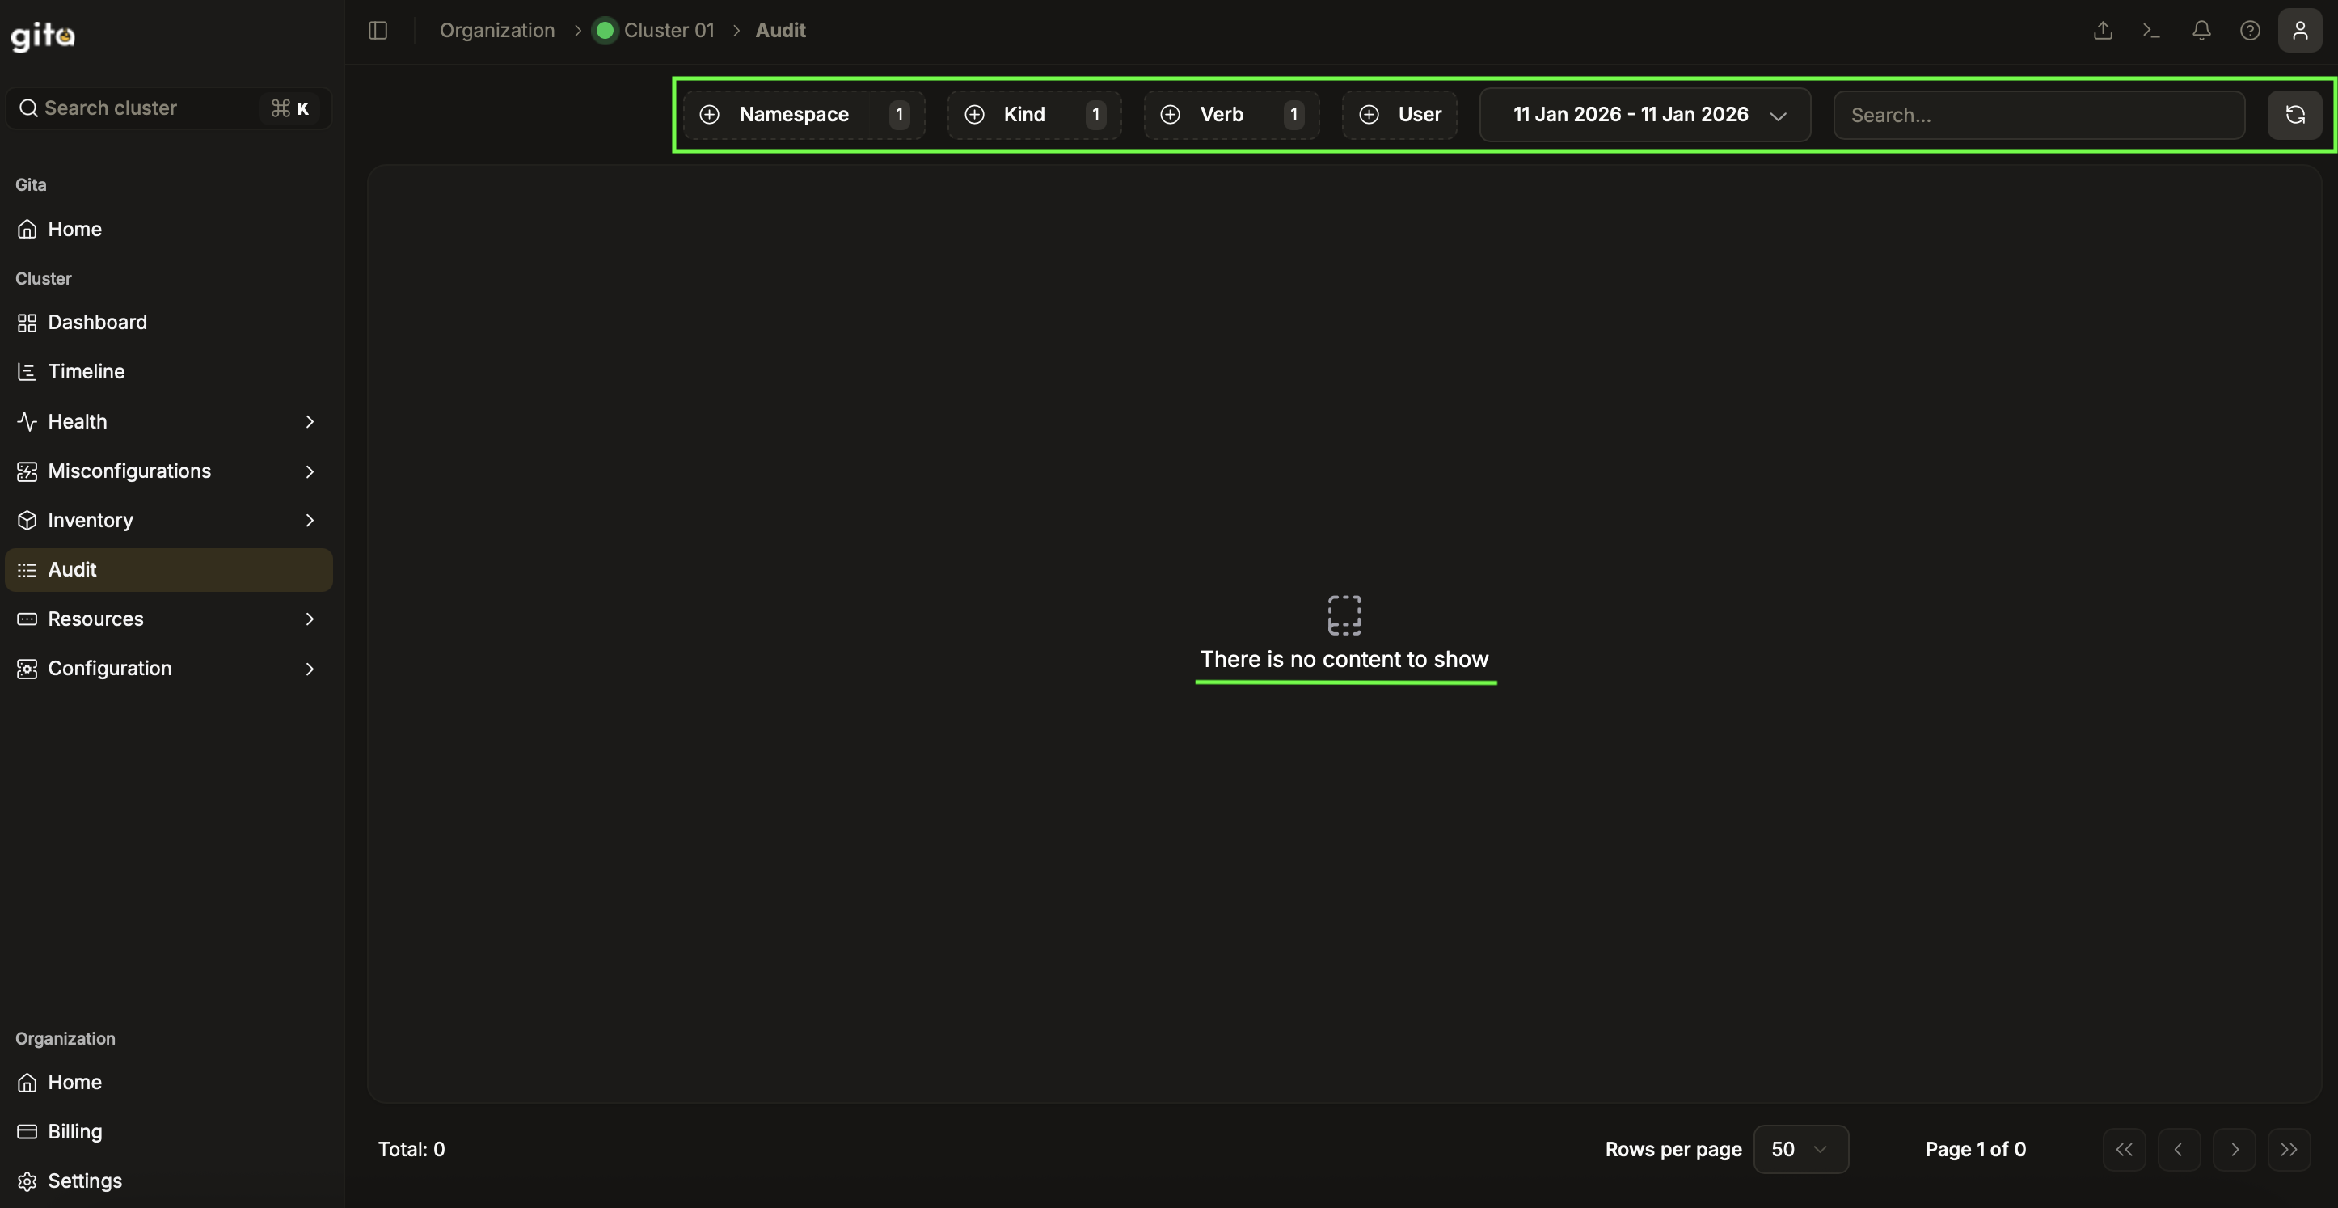Change rows per page from 50
This screenshot has height=1208, width=2338.
tap(1800, 1149)
